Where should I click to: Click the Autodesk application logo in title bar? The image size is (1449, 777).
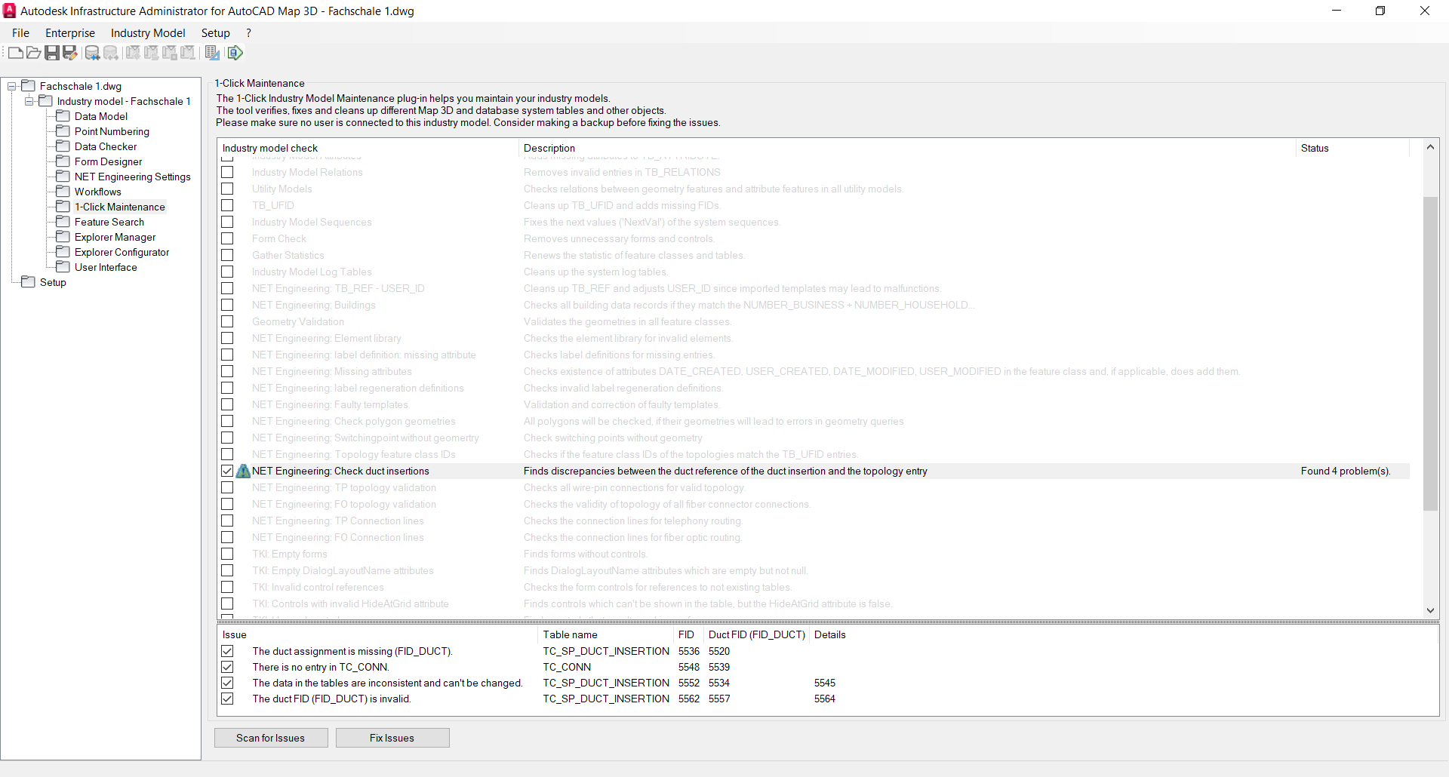point(9,11)
